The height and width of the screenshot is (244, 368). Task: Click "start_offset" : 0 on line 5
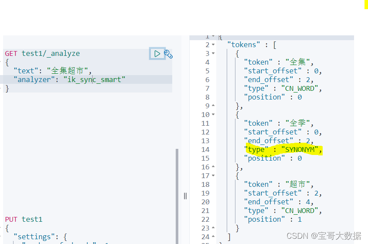click(283, 71)
